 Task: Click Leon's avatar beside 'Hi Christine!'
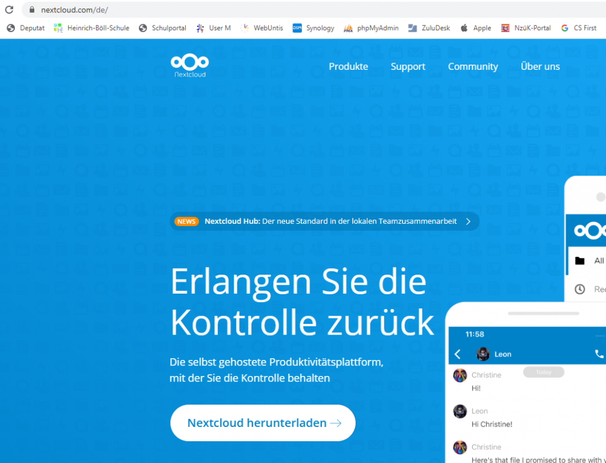click(460, 411)
